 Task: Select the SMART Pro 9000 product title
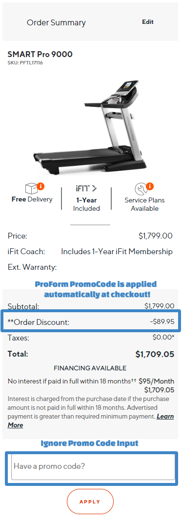[x=40, y=54]
